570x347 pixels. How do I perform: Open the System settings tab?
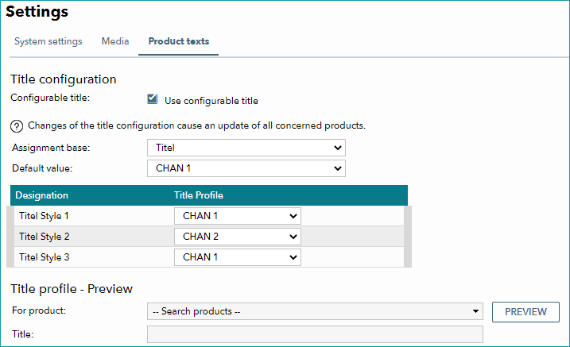click(48, 41)
